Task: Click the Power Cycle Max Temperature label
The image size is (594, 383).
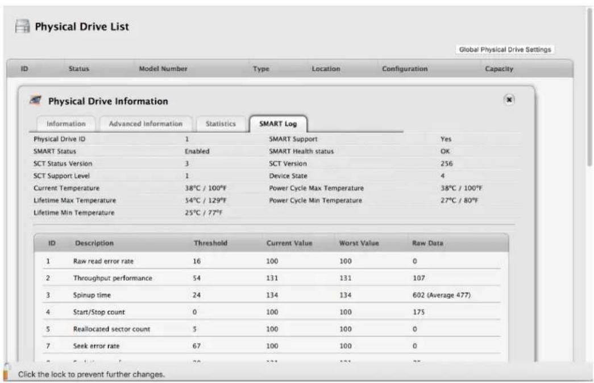Action: click(316, 188)
